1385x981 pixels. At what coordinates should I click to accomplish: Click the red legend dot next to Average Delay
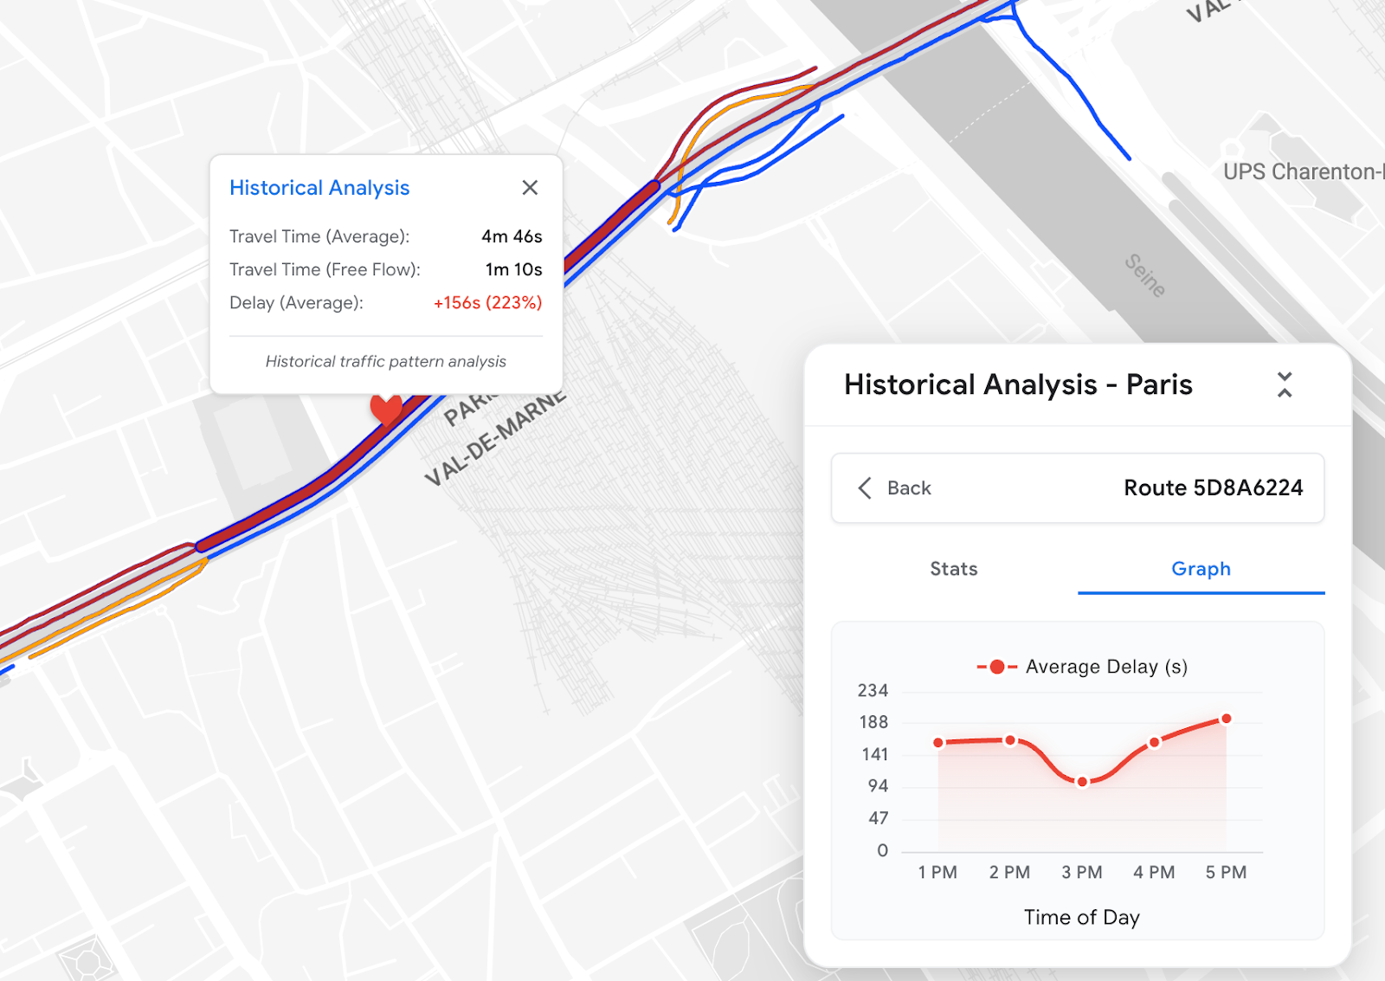(997, 667)
